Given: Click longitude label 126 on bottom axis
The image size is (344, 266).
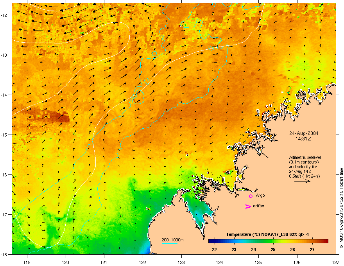Looking at the screenshot, I should pos(297,262).
